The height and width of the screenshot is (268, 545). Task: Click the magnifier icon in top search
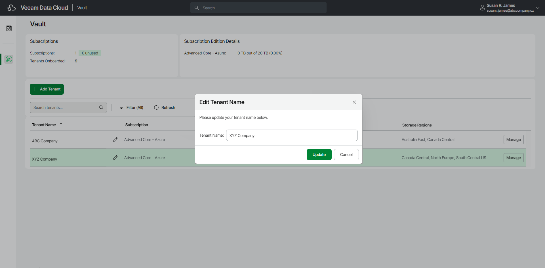pyautogui.click(x=196, y=8)
